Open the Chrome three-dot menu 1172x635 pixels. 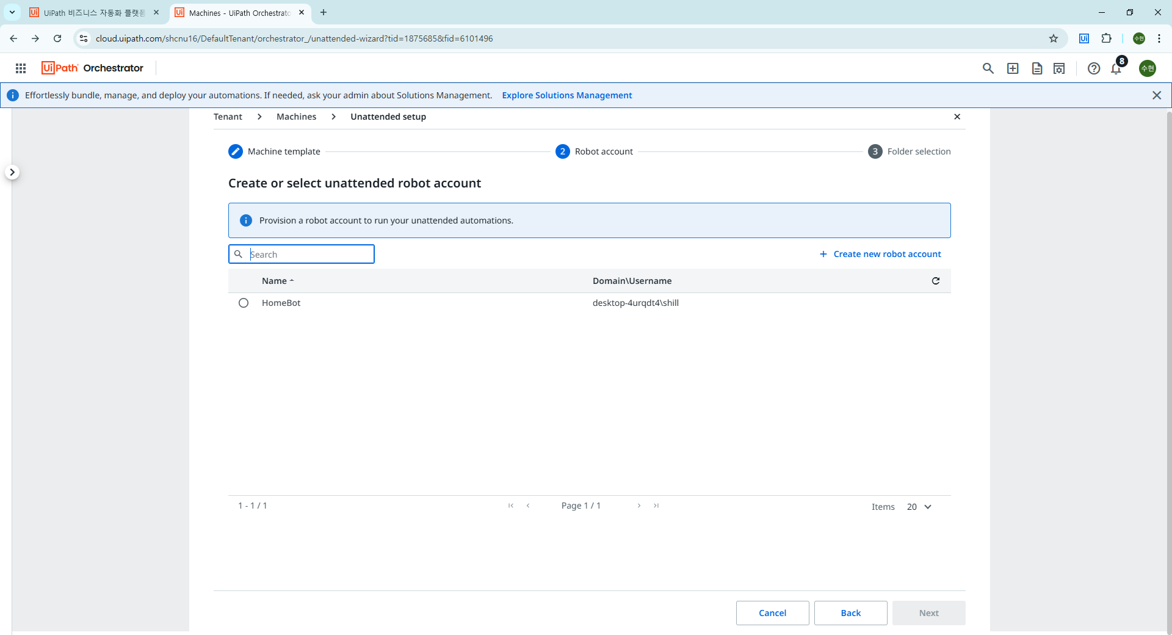pyautogui.click(x=1159, y=38)
